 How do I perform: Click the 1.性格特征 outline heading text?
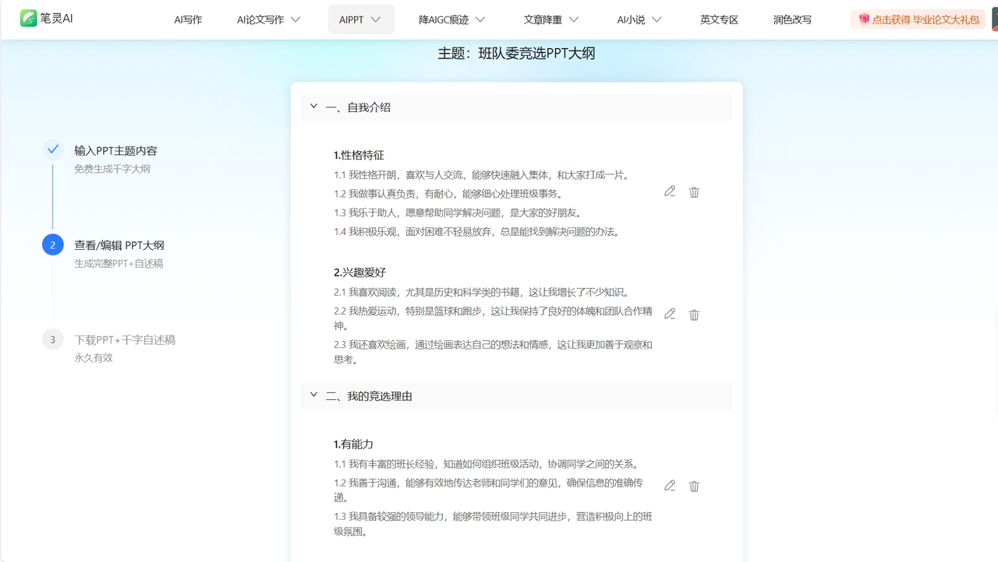[359, 155]
